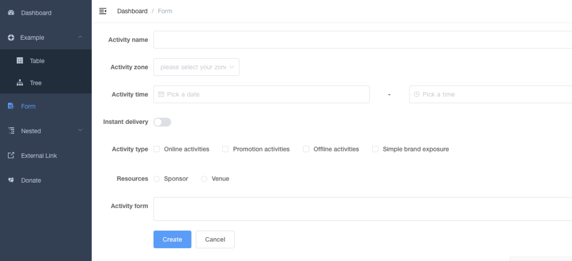Screen dimensions: 572x261
Task: Expand the Nested menu chevron
Action: [80, 131]
